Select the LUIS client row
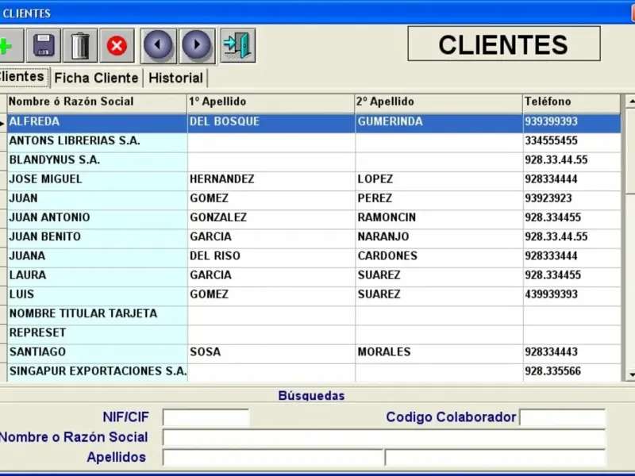This screenshot has height=476, width=635. point(314,294)
